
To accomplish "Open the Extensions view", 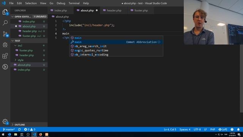I will [5, 56].
